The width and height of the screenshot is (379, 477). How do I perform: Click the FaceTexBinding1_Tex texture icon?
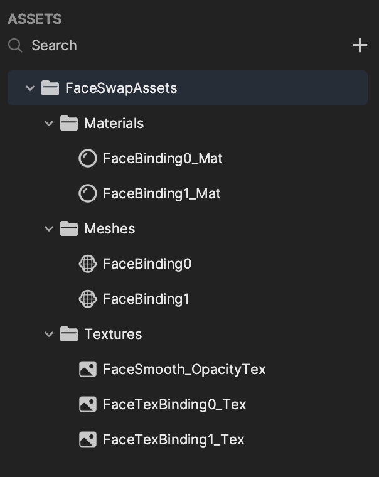88,439
